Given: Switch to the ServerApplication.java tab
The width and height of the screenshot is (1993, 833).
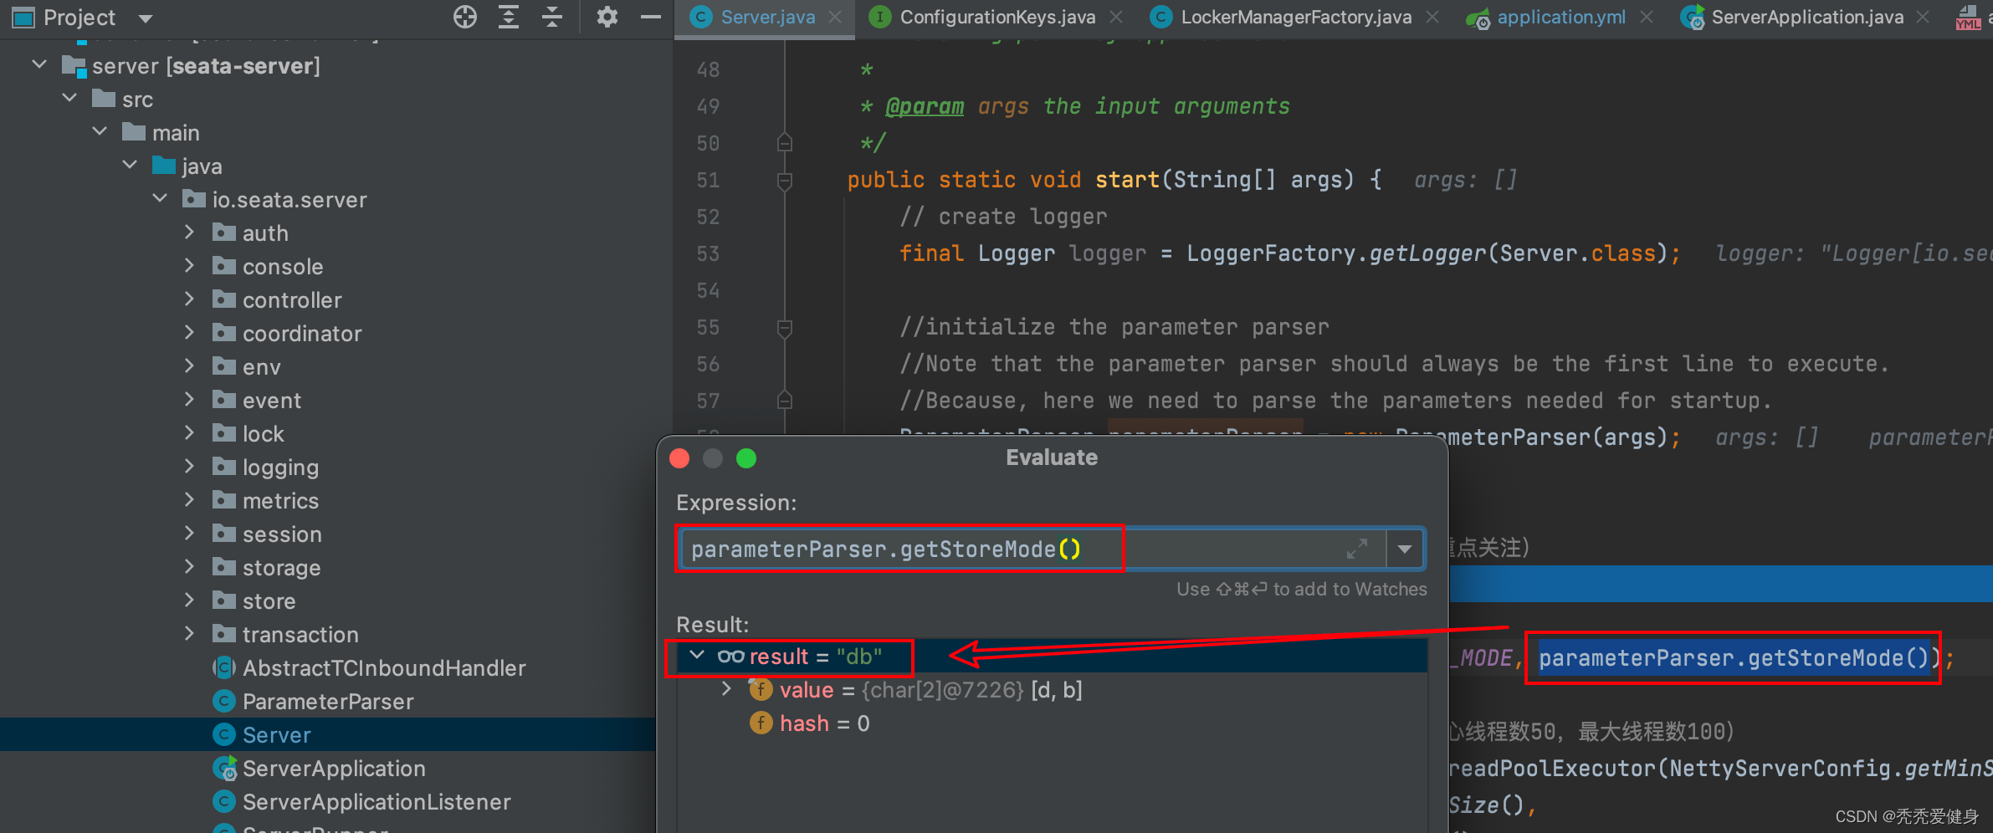Looking at the screenshot, I should point(1807,18).
